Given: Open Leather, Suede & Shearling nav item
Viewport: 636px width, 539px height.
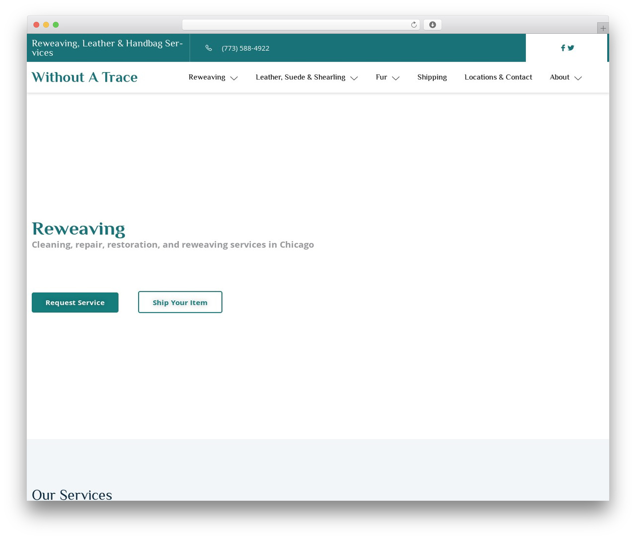Looking at the screenshot, I should coord(300,77).
